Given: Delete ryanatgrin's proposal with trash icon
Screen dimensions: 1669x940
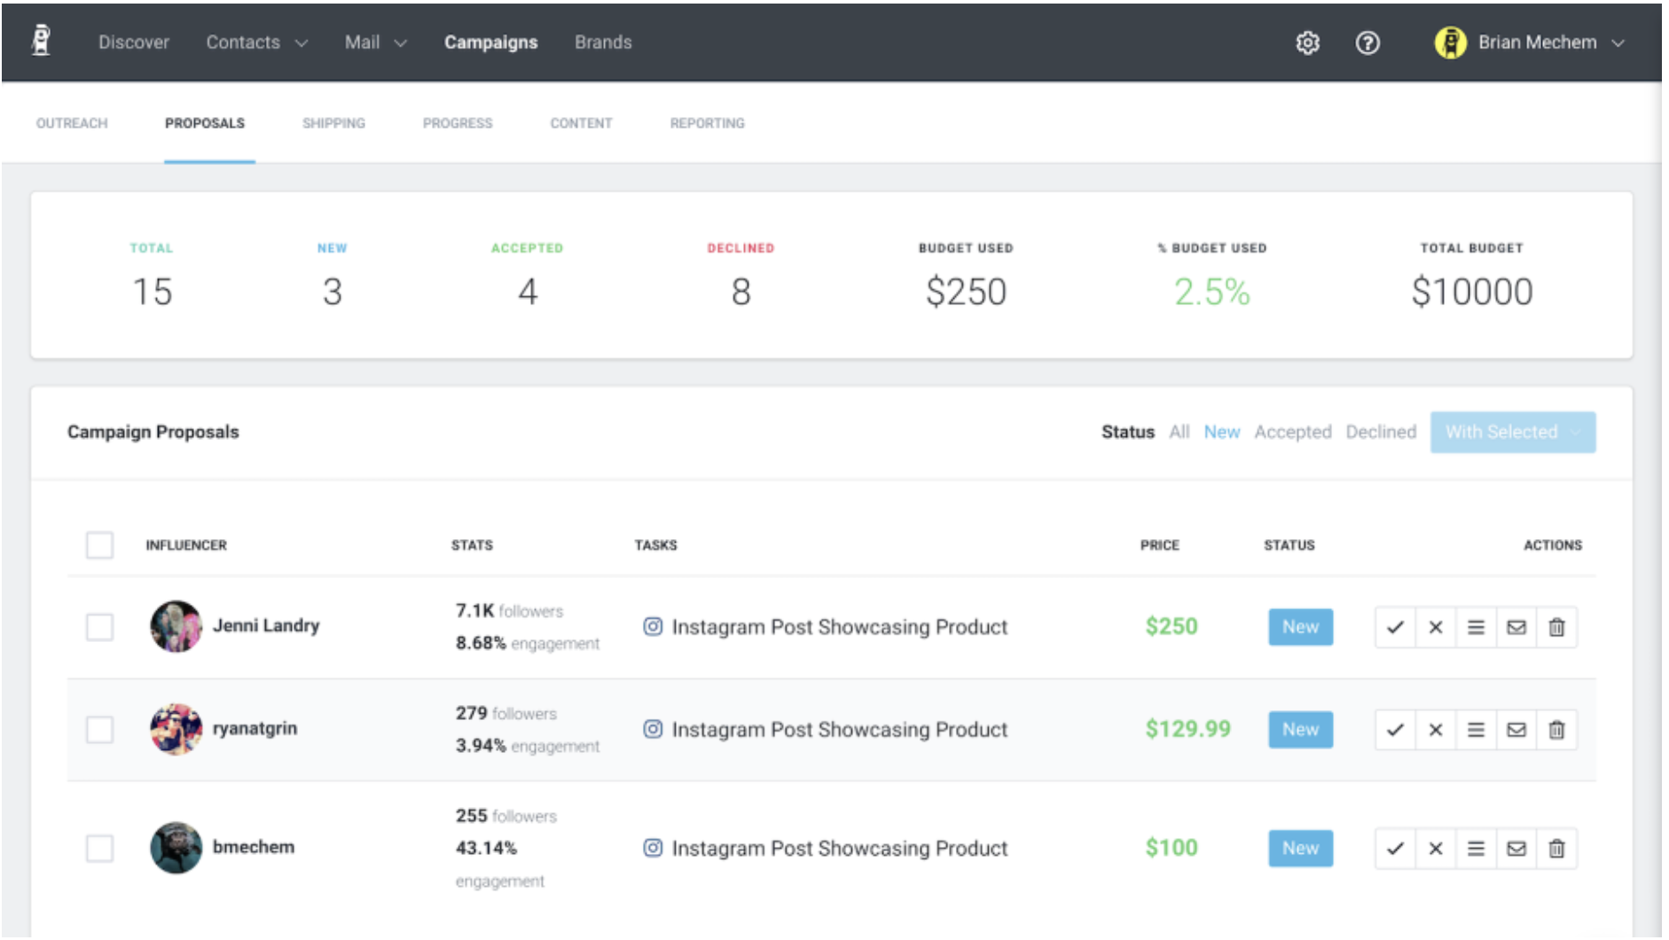Looking at the screenshot, I should click(x=1556, y=730).
